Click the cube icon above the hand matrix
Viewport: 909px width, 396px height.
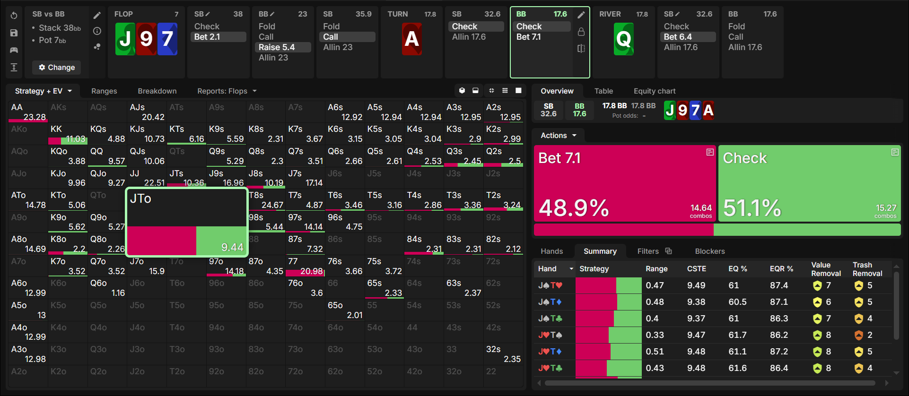(462, 91)
